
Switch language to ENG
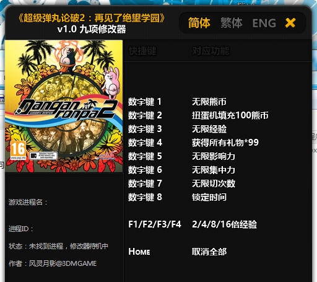point(264,23)
